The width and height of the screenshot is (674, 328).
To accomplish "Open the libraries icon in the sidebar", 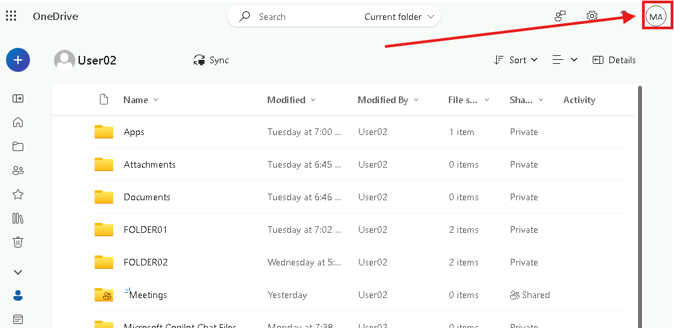I will pos(17,218).
